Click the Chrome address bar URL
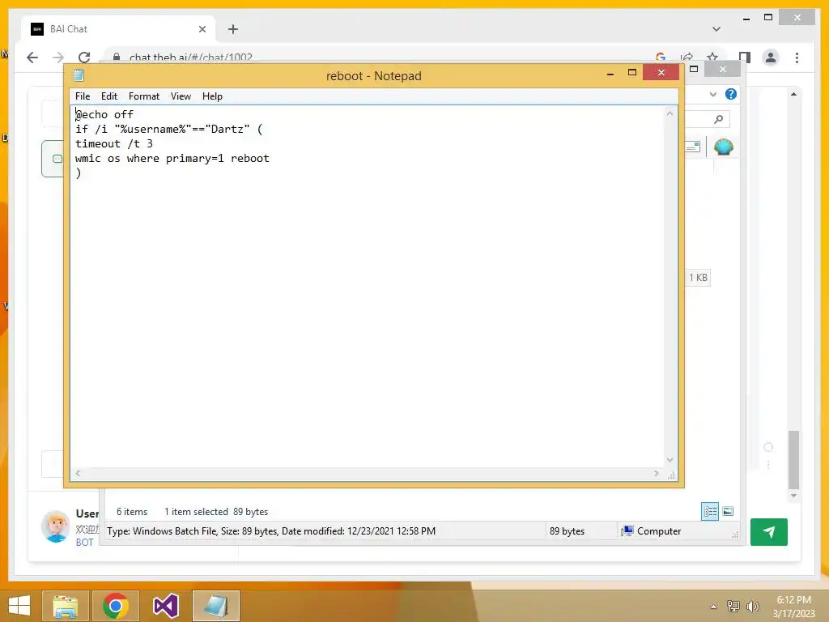The image size is (829, 622). click(191, 58)
